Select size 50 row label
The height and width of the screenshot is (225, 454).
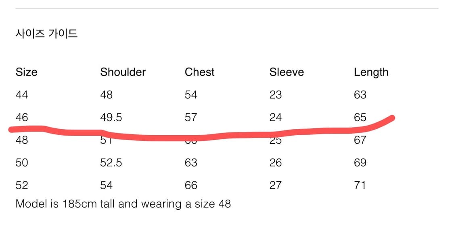(22, 163)
